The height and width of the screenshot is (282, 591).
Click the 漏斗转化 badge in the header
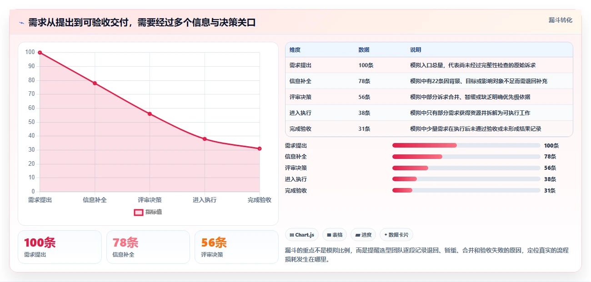(x=560, y=20)
